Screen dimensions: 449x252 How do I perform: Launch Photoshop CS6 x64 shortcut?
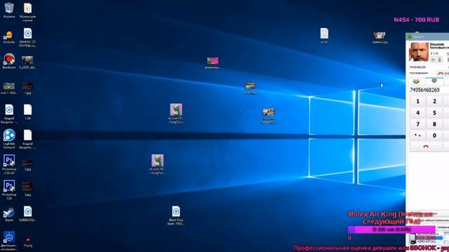[x=9, y=164]
